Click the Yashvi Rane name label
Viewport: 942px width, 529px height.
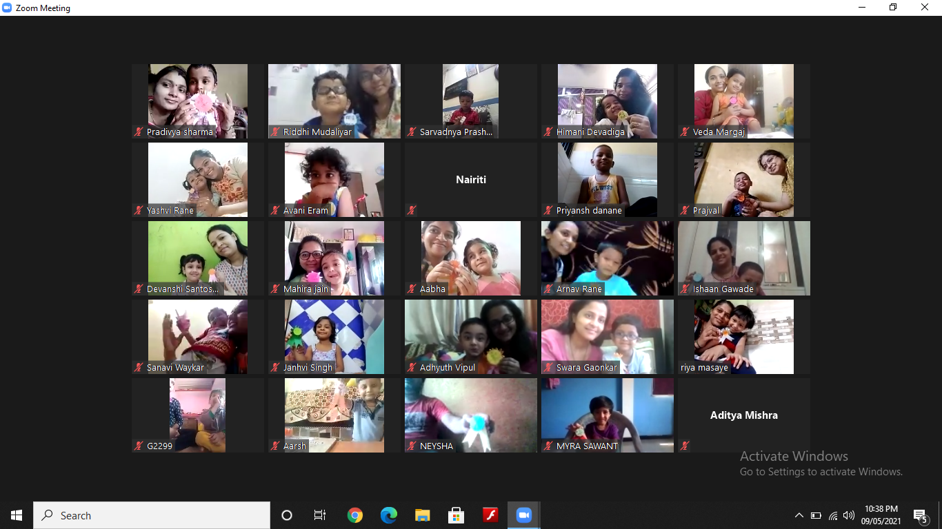pyautogui.click(x=170, y=210)
